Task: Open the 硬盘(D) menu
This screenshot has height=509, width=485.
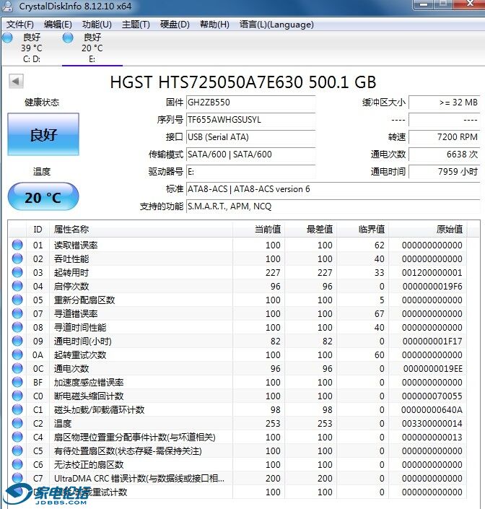Action: (x=175, y=25)
